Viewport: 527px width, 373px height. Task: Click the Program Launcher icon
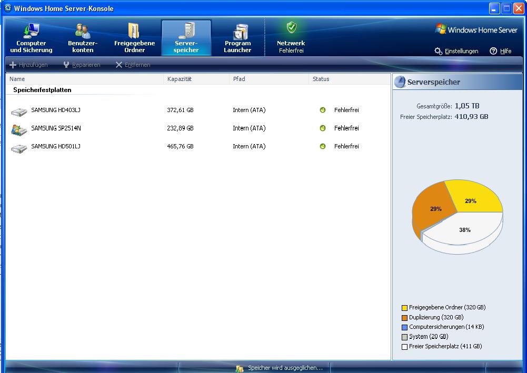tap(240, 32)
